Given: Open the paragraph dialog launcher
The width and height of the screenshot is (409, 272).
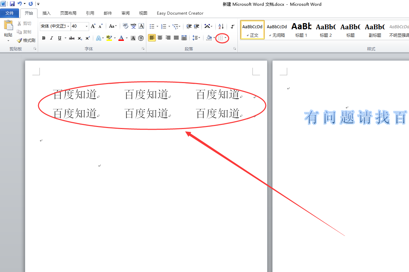Looking at the screenshot, I should pyautogui.click(x=234, y=49).
